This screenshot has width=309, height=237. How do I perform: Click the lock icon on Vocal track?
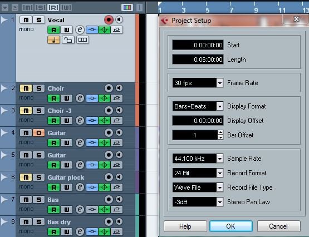pyautogui.click(x=68, y=40)
